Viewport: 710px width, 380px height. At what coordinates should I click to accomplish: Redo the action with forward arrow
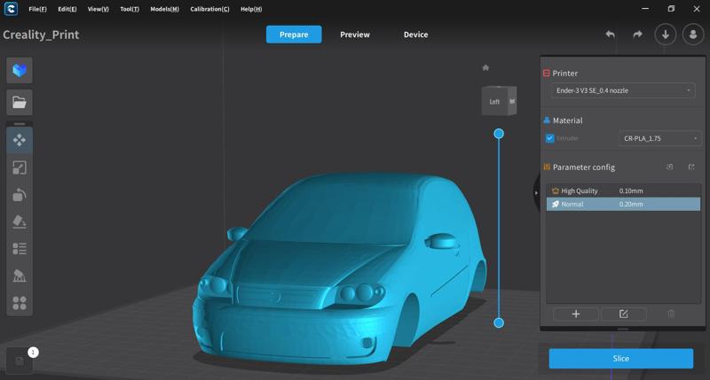point(637,35)
